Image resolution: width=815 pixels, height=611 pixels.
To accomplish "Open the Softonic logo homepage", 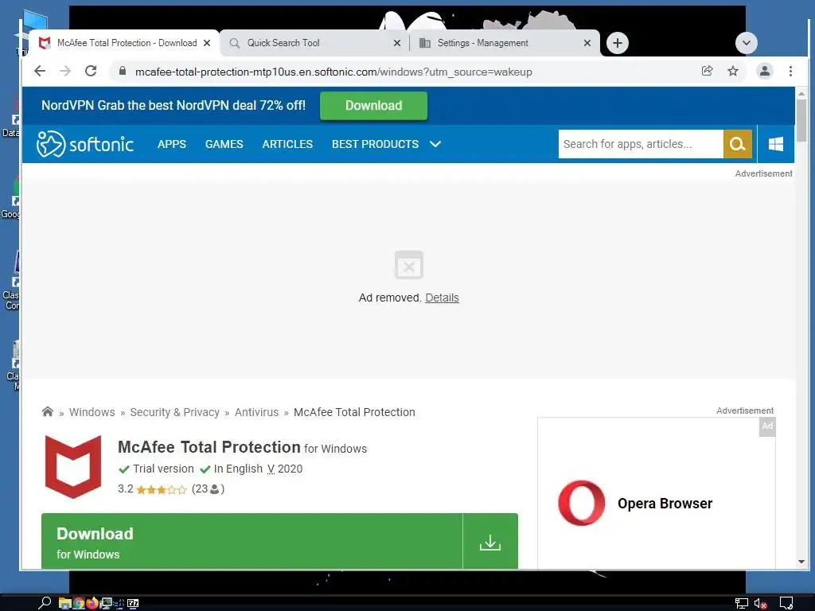I will (85, 144).
